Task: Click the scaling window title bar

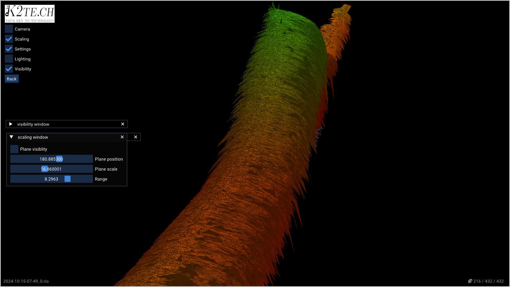Action: pyautogui.click(x=67, y=137)
